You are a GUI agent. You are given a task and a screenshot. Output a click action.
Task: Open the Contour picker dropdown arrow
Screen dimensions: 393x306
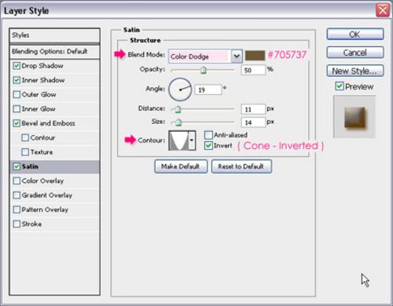(192, 140)
